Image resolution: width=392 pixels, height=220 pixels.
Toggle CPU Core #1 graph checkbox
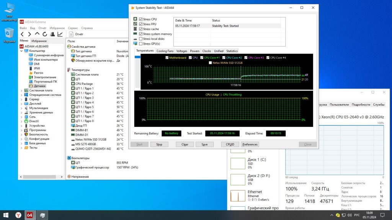[202, 58]
